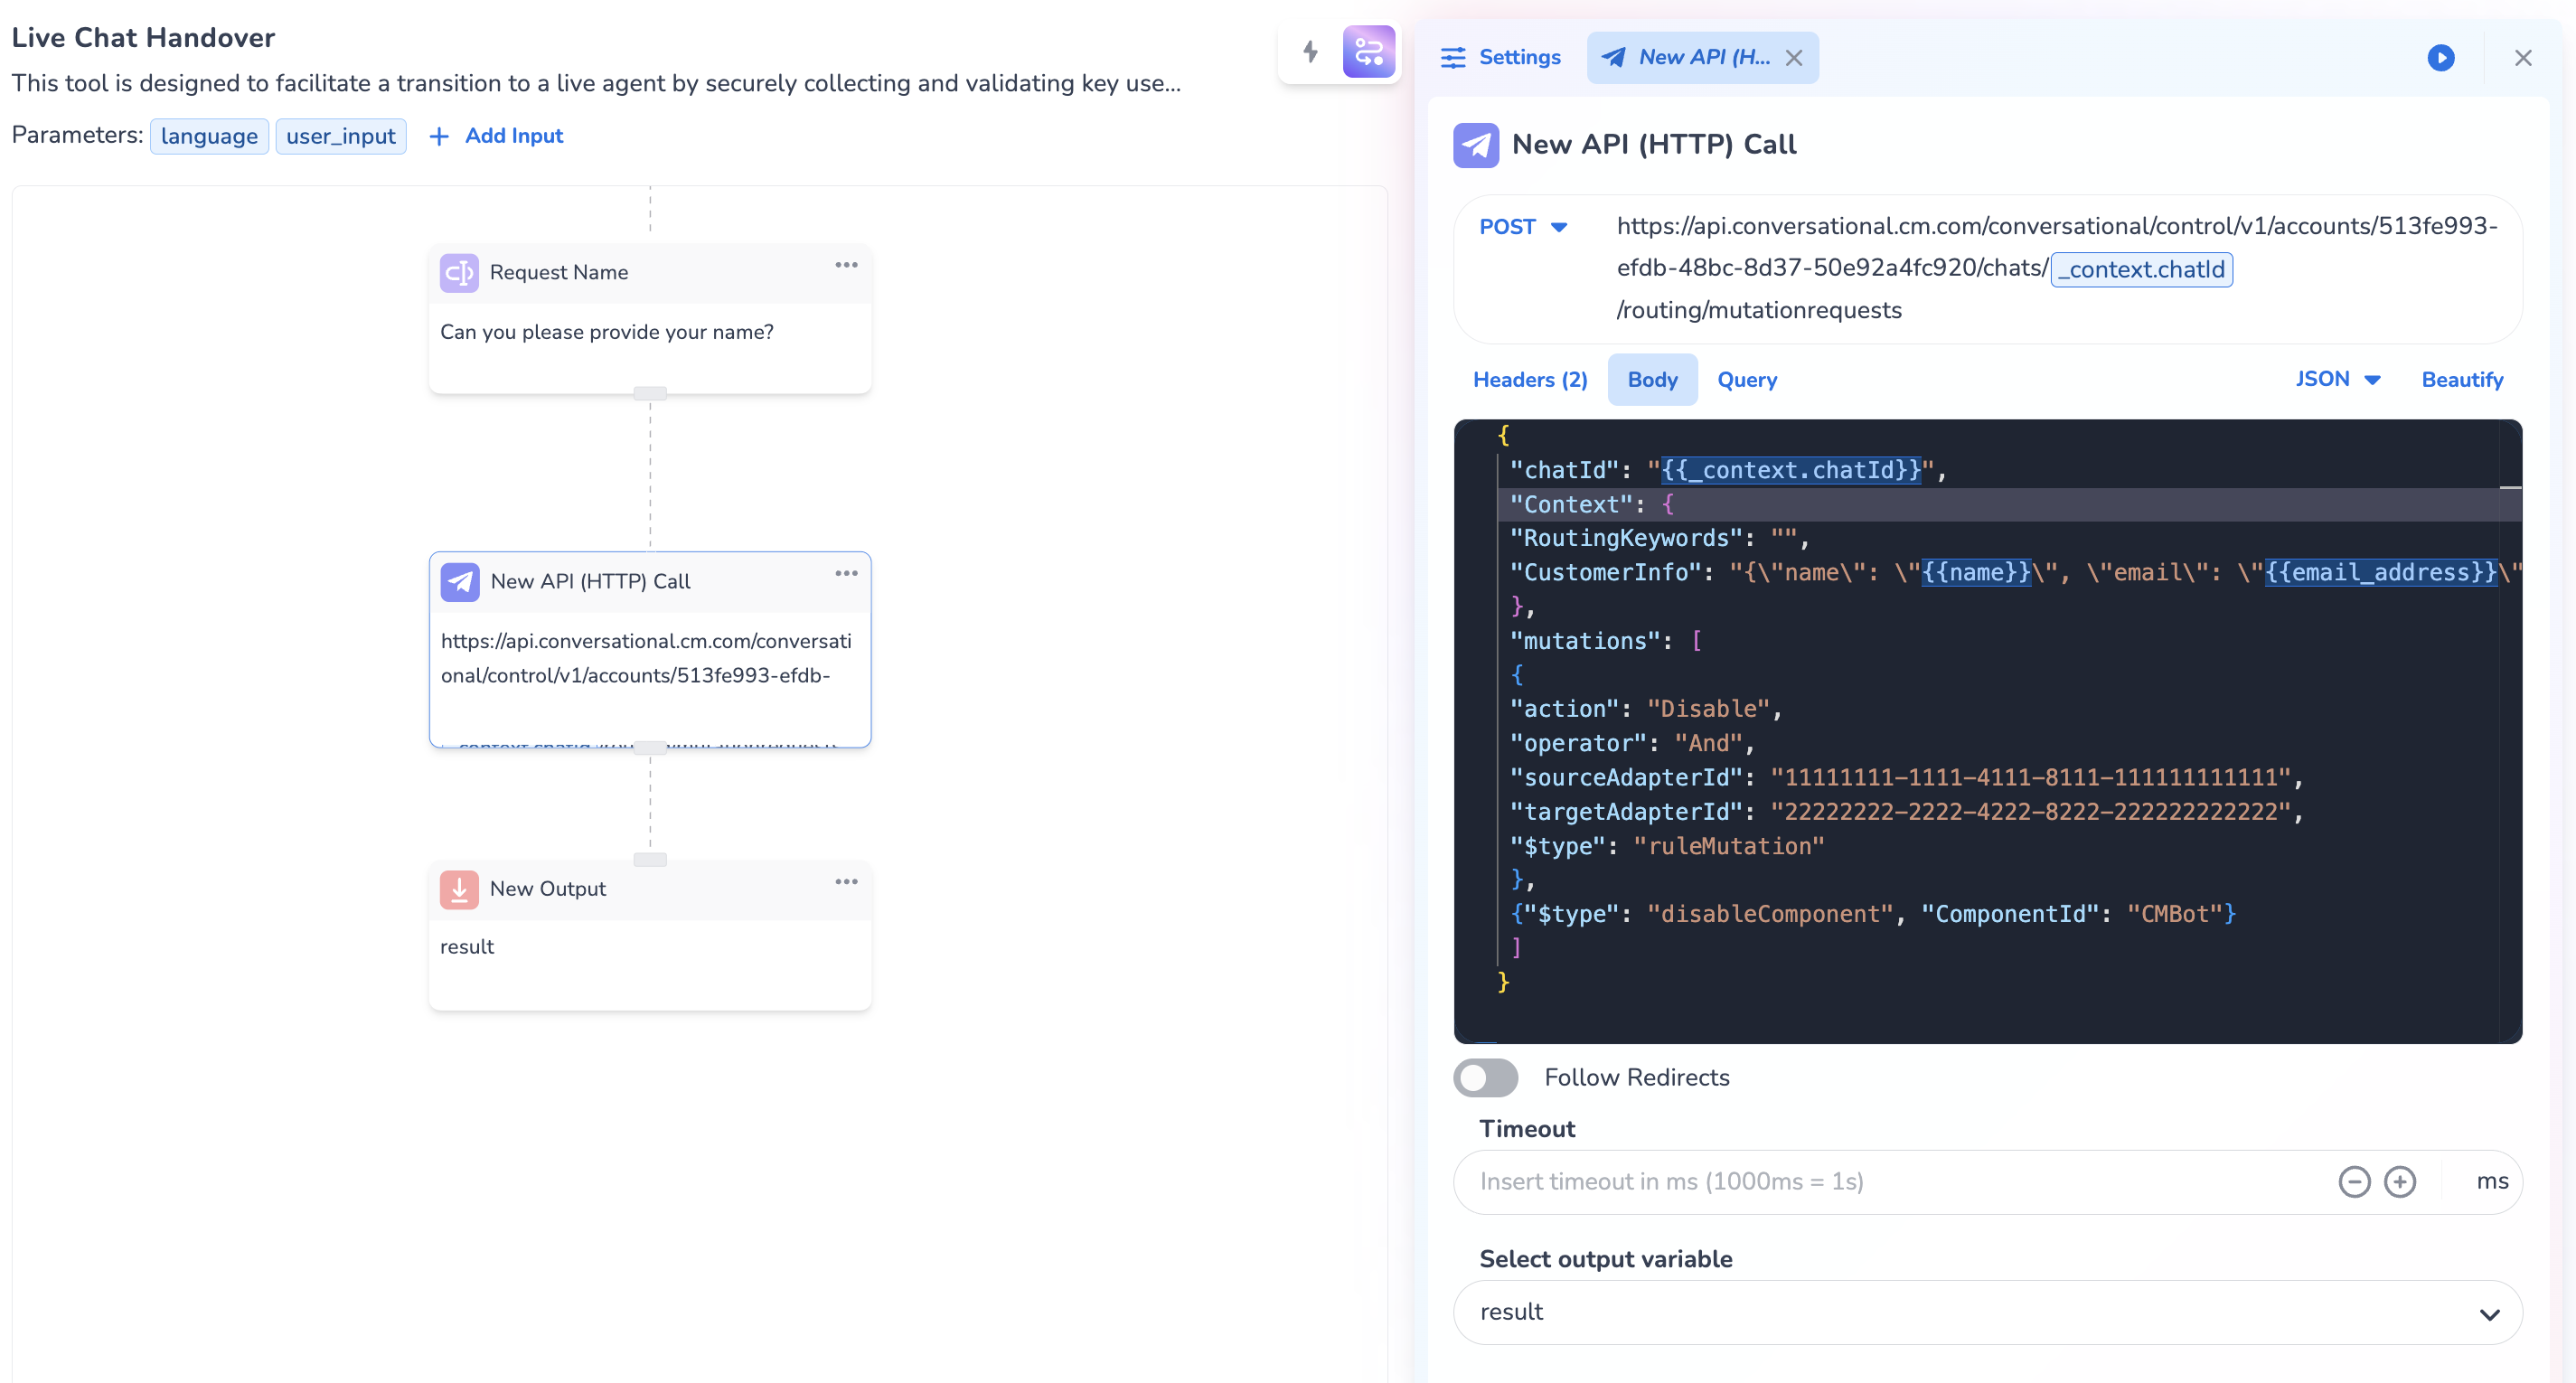Click the Beautify button
The width and height of the screenshot is (2576, 1383).
tap(2461, 380)
